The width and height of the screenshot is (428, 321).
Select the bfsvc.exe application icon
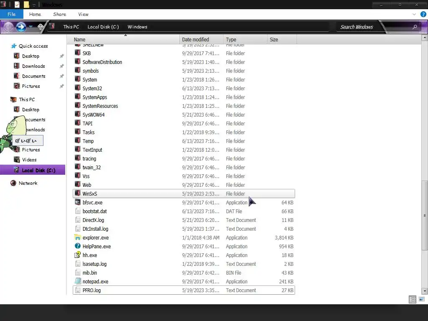pos(77,202)
